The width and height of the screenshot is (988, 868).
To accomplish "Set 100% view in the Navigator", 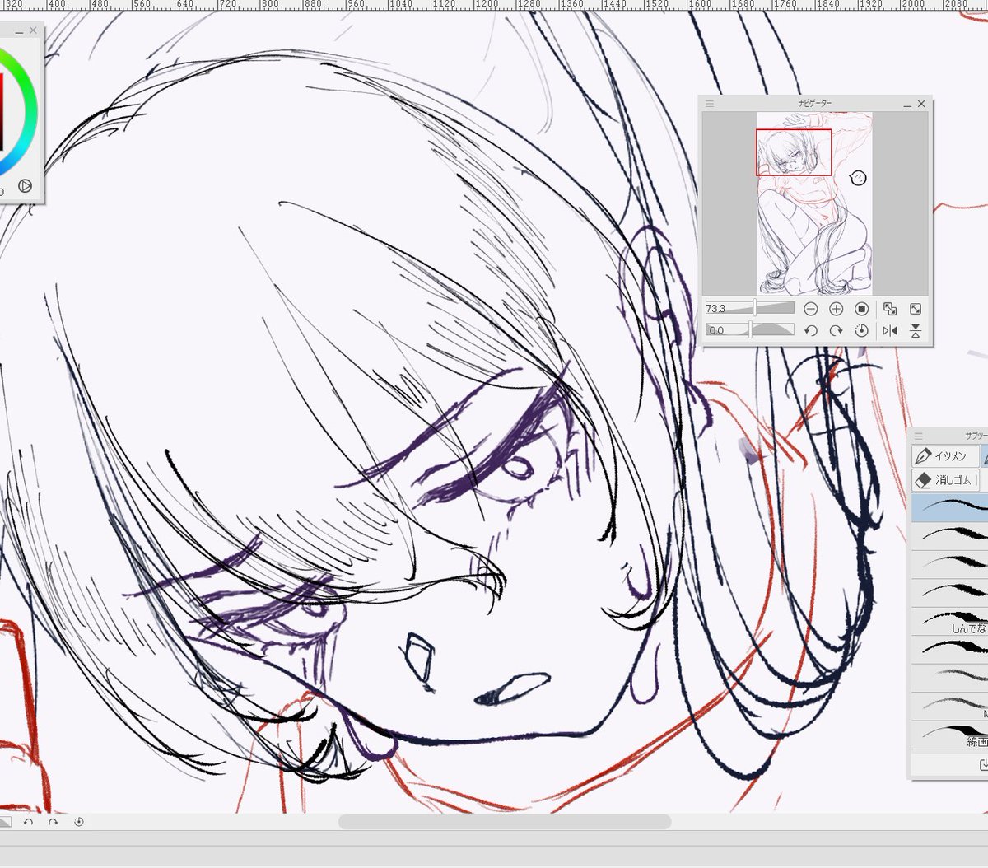I will [x=861, y=309].
